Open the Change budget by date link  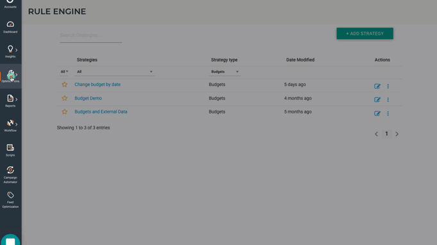97,84
